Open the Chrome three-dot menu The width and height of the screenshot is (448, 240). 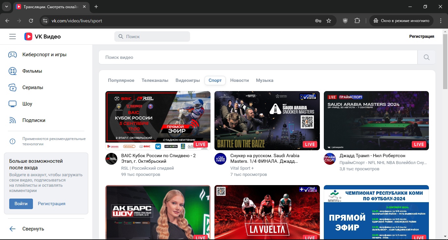441,21
